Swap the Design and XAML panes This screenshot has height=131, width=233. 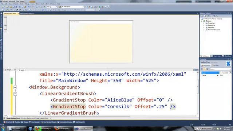[x=15, y=70]
